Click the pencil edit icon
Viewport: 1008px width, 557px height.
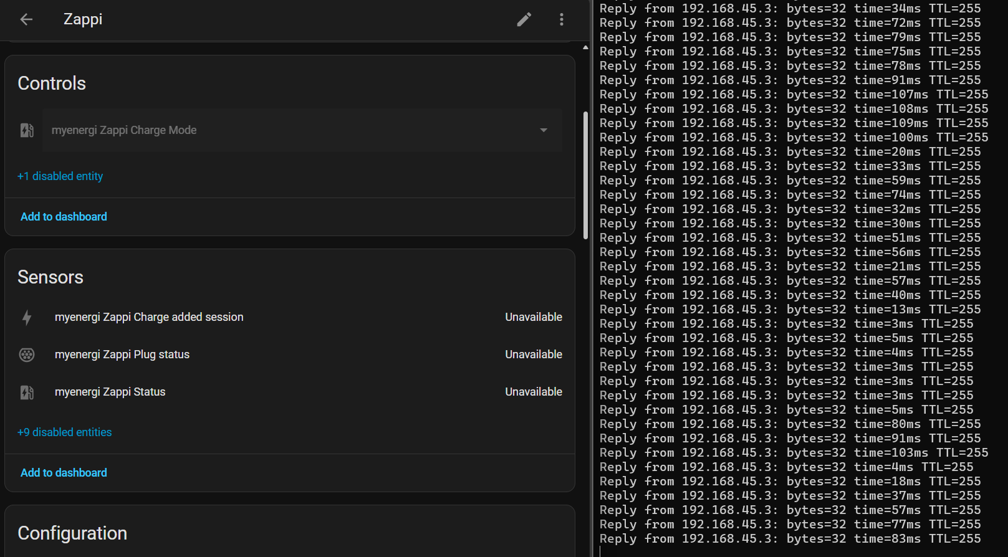tap(524, 19)
